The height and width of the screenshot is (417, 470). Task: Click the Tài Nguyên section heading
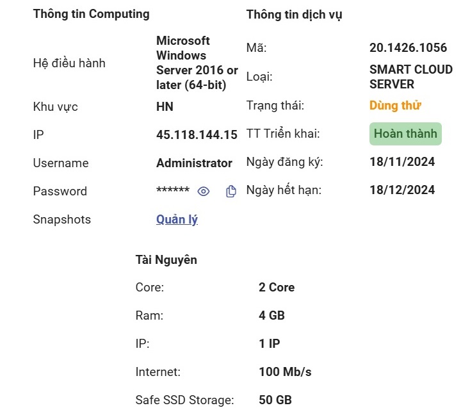166,260
